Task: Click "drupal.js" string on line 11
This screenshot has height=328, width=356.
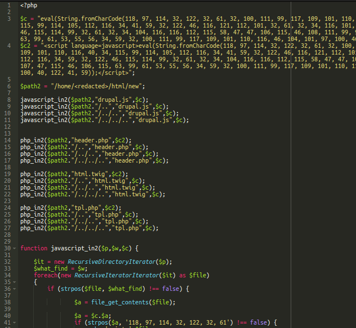Action: click(x=154, y=120)
